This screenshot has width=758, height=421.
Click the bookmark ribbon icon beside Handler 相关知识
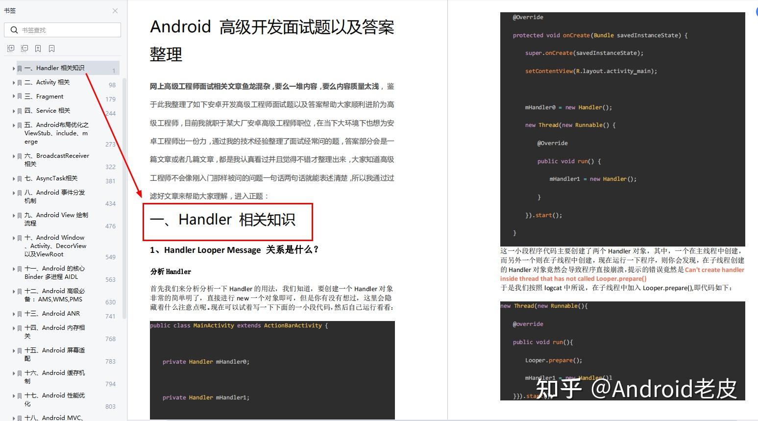[19, 68]
